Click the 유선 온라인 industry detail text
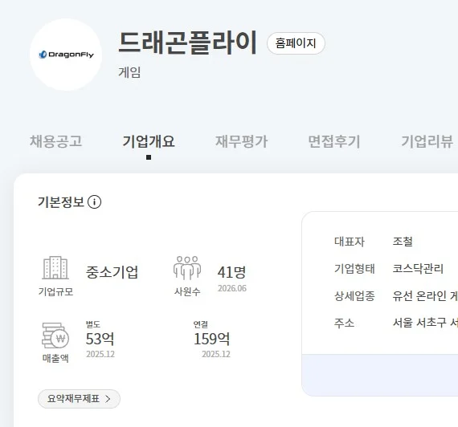 pos(425,296)
